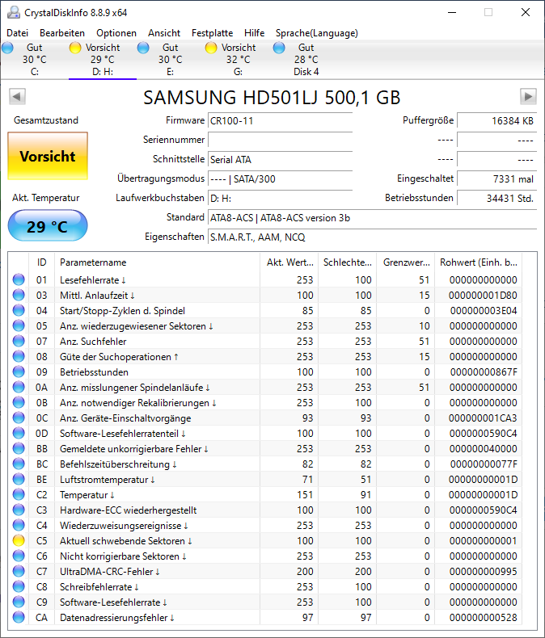
Task: Click yellow warning orb of row C5
Action: 19,541
